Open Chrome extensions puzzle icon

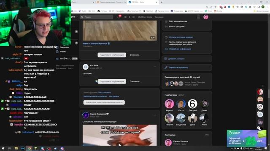(x=250, y=7)
